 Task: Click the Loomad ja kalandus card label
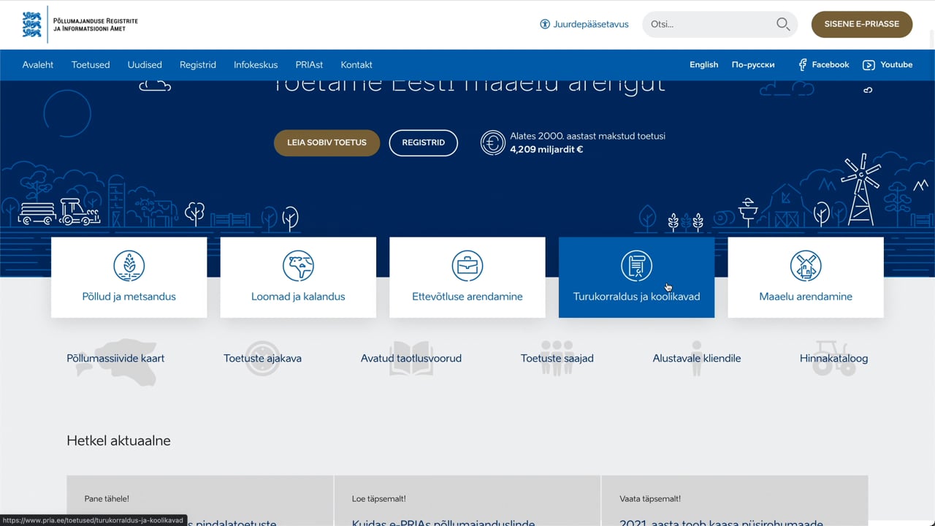(x=298, y=297)
